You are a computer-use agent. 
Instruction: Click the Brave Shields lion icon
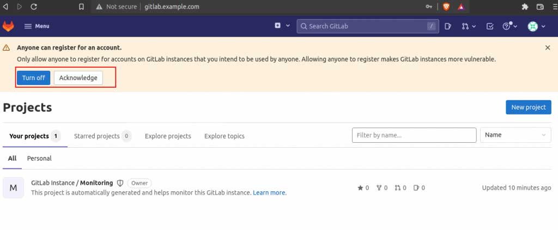446,7
